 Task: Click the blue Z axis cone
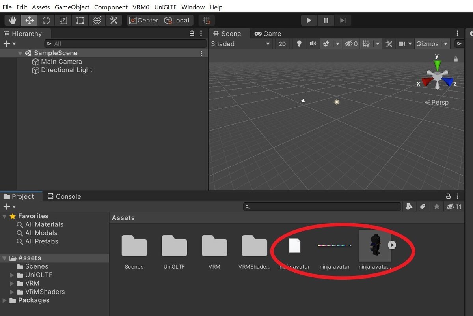[x=447, y=81]
